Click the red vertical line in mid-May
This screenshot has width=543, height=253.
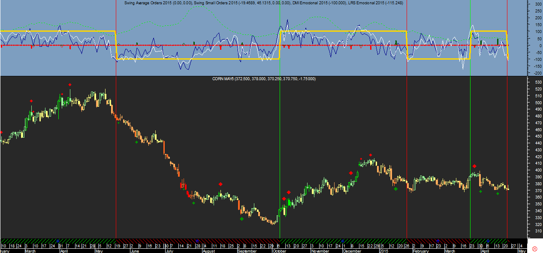(x=116, y=150)
